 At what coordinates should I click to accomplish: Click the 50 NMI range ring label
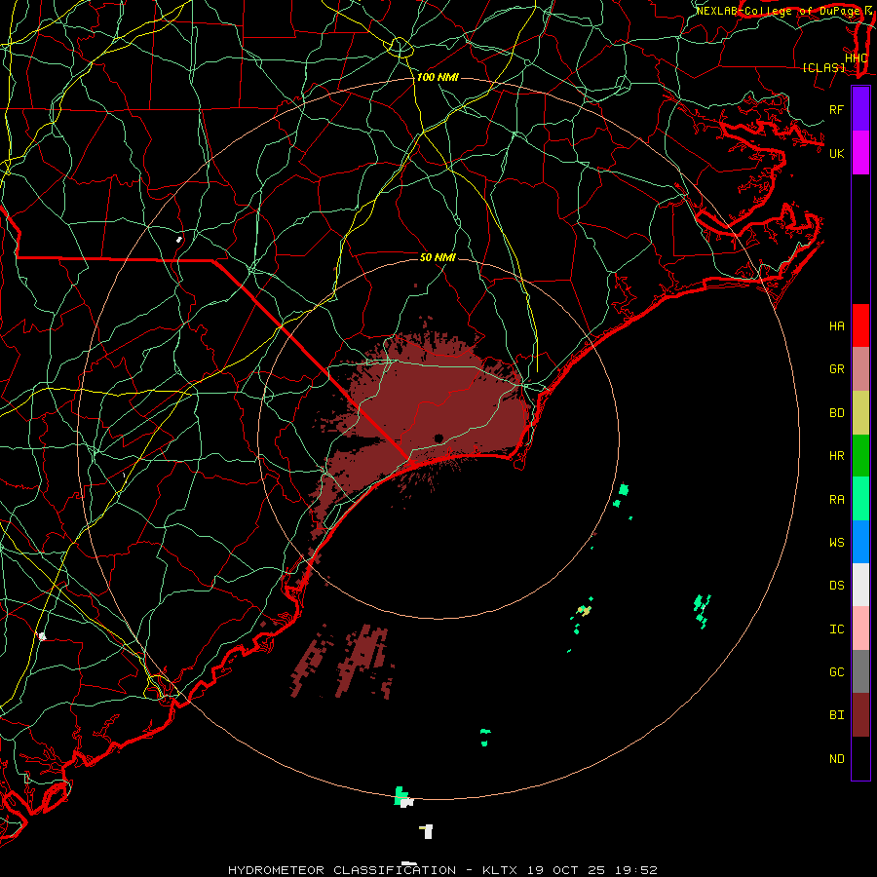(438, 257)
